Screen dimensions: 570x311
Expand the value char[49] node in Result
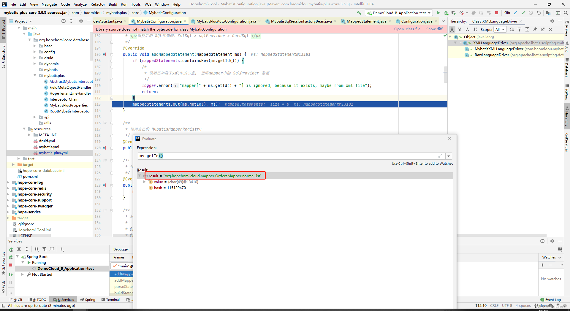click(x=145, y=182)
